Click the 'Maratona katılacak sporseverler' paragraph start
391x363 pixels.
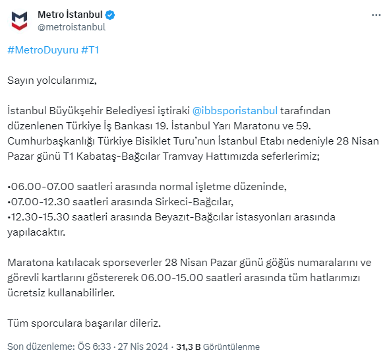click(x=85, y=263)
